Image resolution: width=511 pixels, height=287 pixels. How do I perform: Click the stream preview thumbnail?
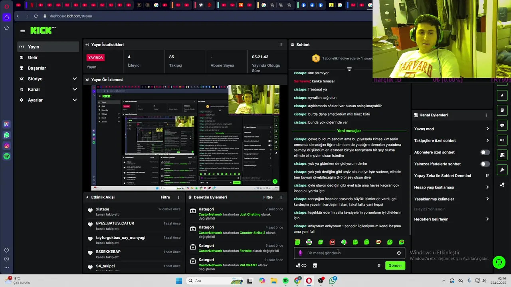(185, 138)
